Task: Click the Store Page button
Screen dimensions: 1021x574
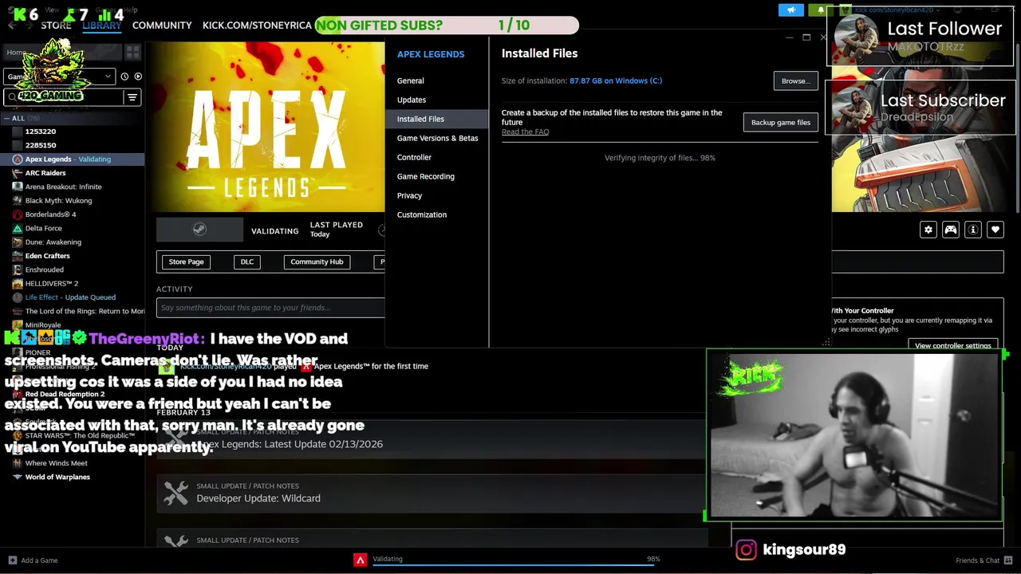Action: 186,261
